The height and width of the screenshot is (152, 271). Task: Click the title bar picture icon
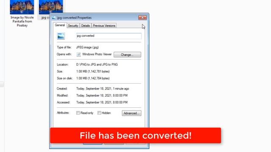click(54, 18)
